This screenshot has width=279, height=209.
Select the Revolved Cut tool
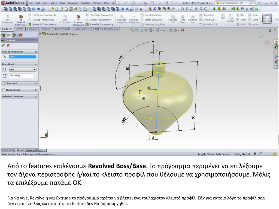point(193,19)
